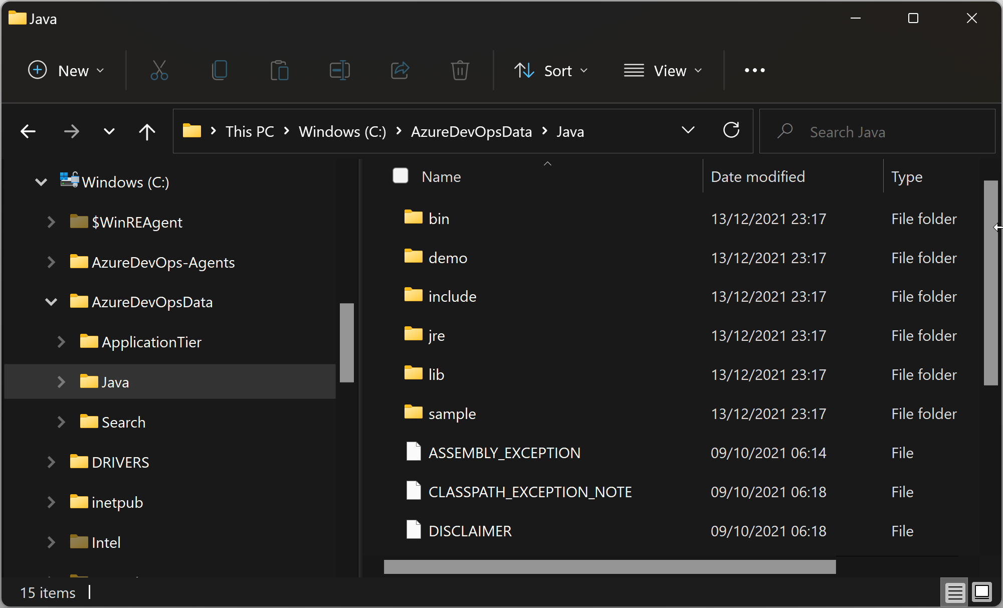Collapse the AzureDevOpsData tree node

pos(51,302)
